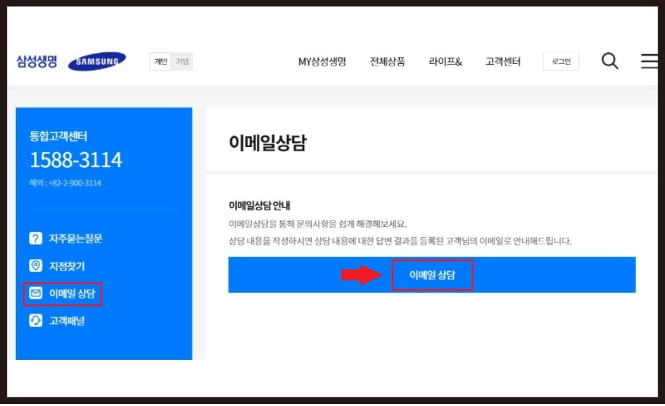
Task: Open search using the magnifier icon
Action: coord(610,61)
